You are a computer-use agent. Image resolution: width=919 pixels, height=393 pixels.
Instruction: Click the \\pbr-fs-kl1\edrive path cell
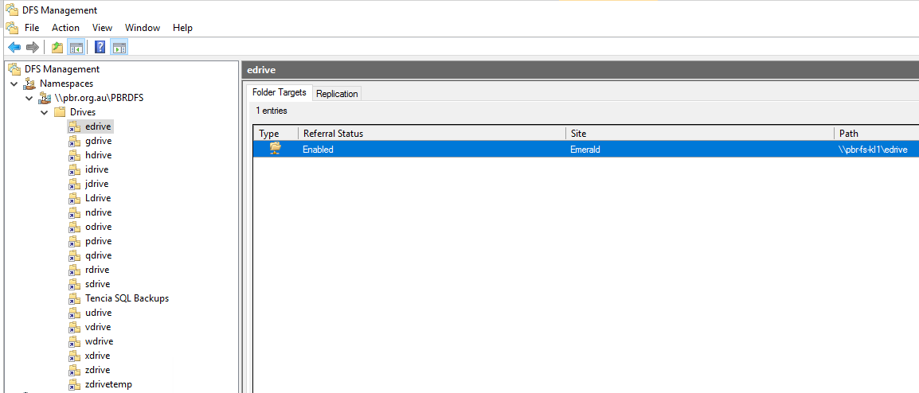(x=873, y=150)
